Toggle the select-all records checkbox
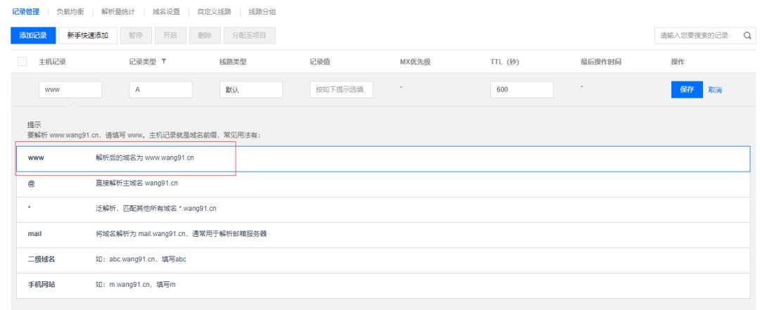Screen dimensions: 760x310 22,62
